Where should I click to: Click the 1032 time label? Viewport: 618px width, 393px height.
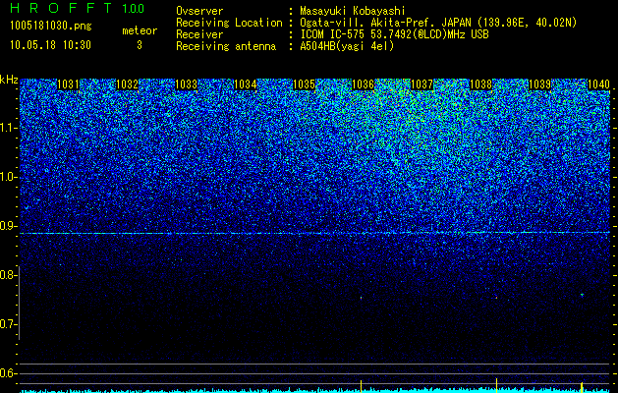tap(128, 84)
